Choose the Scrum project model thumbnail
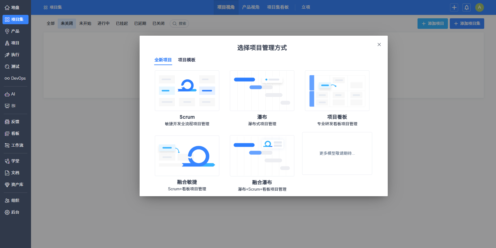 pos(187,91)
